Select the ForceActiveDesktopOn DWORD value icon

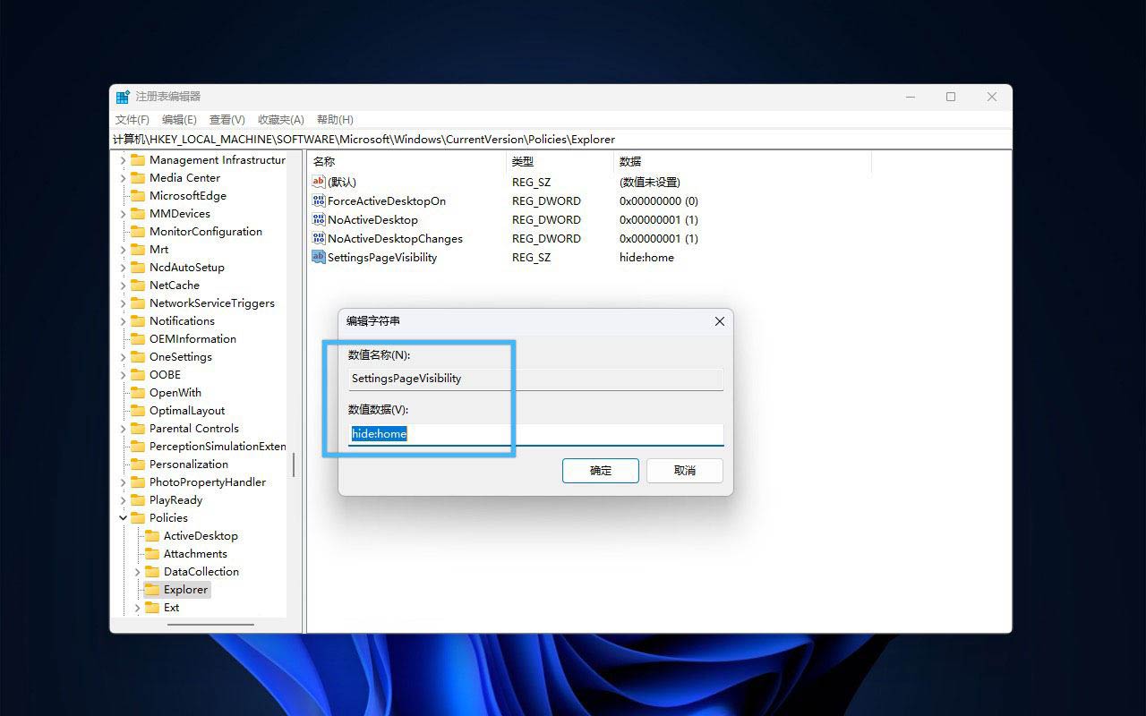pos(318,201)
